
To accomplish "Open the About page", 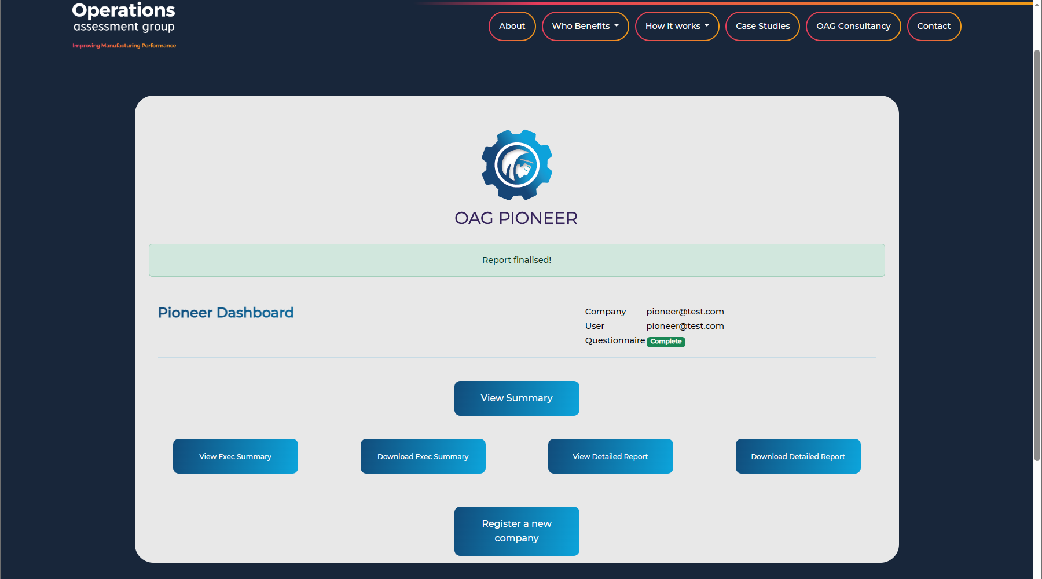I will click(512, 26).
